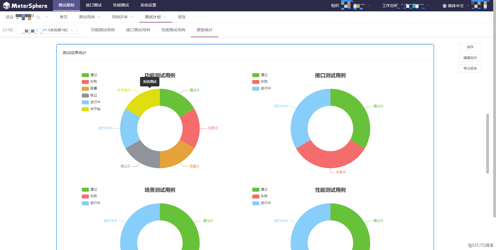496x250 pixels.
Task: Toggle 通过 legend in 接口测试用例 chart
Action: click(x=260, y=75)
